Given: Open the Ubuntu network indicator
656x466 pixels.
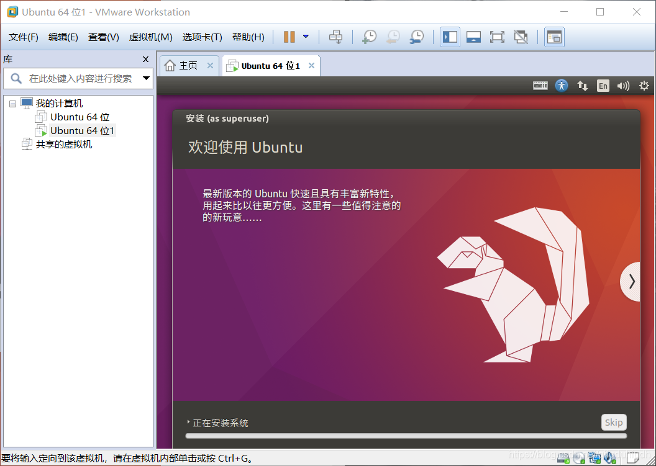Looking at the screenshot, I should tap(582, 86).
